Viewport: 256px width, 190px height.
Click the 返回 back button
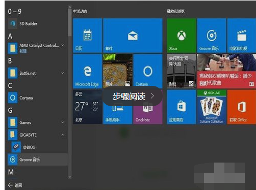[x=15, y=185]
